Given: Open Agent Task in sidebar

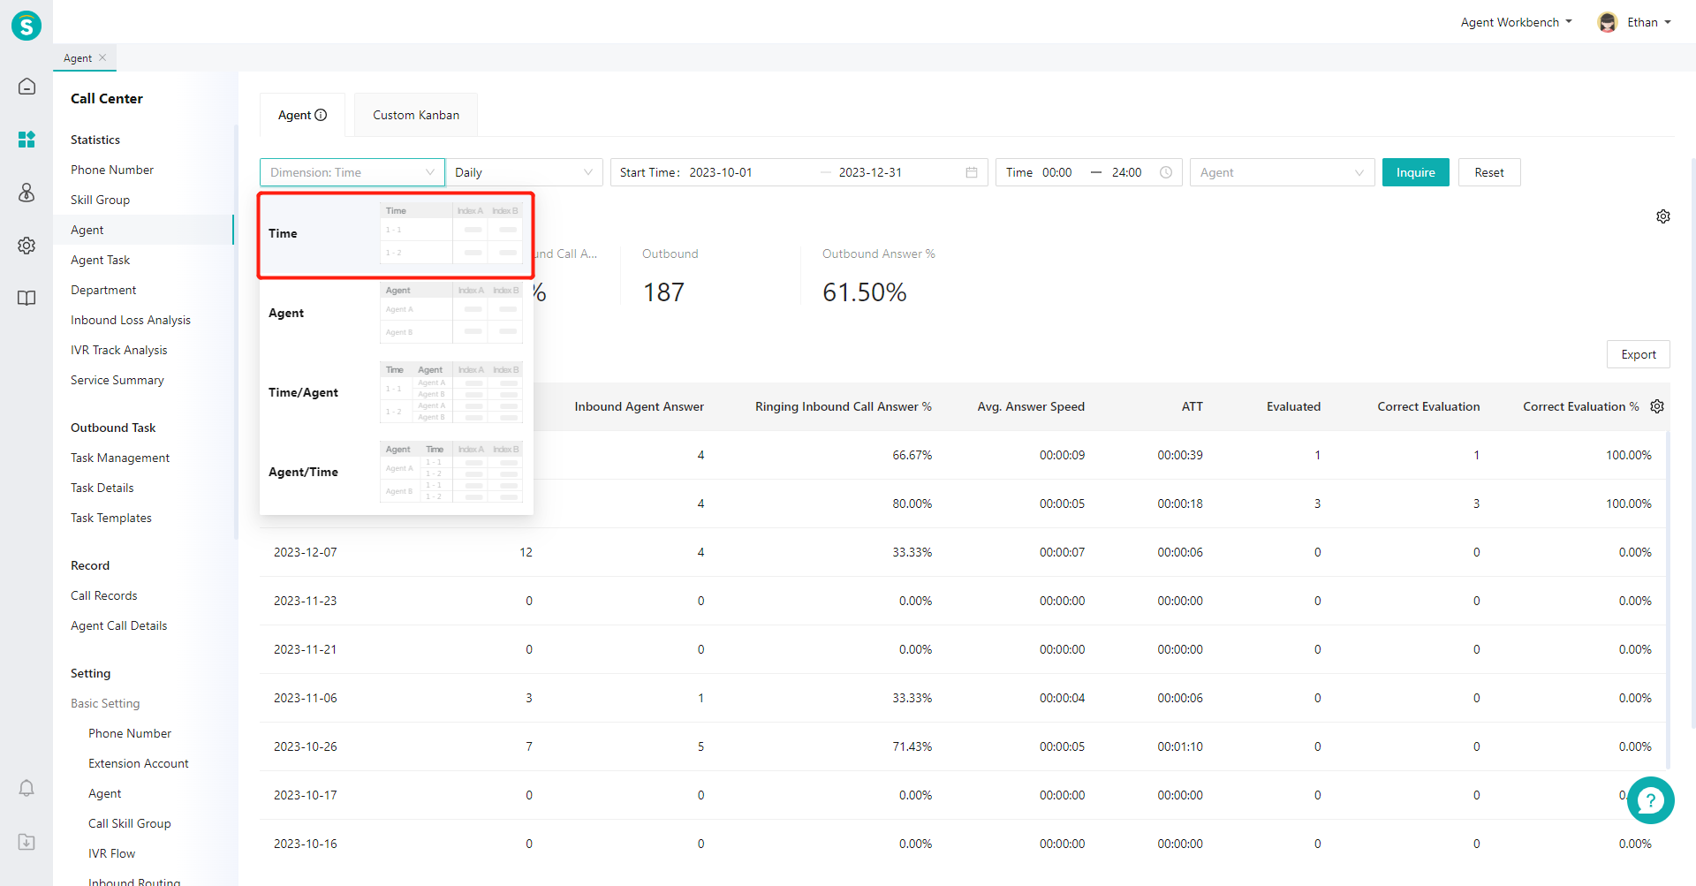Looking at the screenshot, I should [100, 260].
